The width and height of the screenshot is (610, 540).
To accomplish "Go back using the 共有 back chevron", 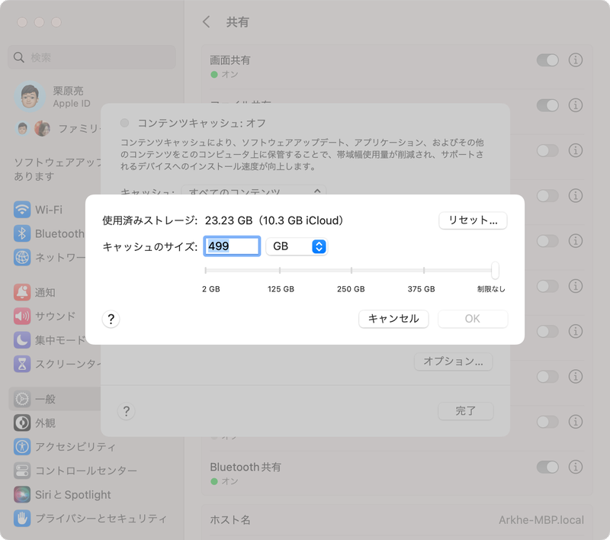I will pos(206,22).
